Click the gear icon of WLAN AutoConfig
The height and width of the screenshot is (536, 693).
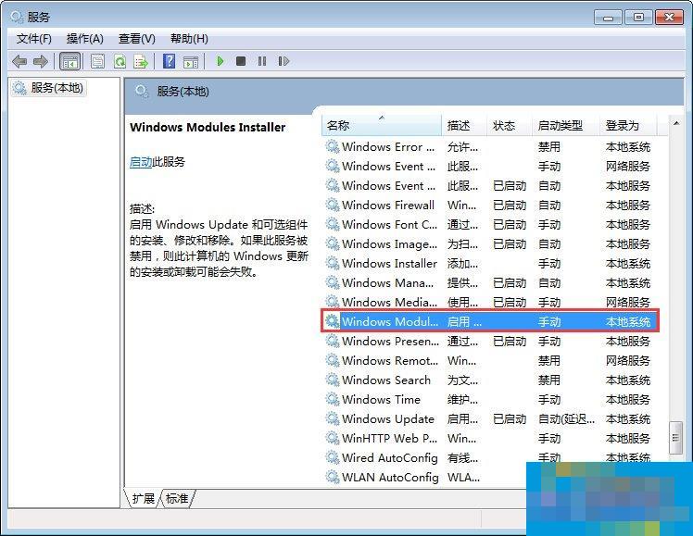(x=333, y=477)
